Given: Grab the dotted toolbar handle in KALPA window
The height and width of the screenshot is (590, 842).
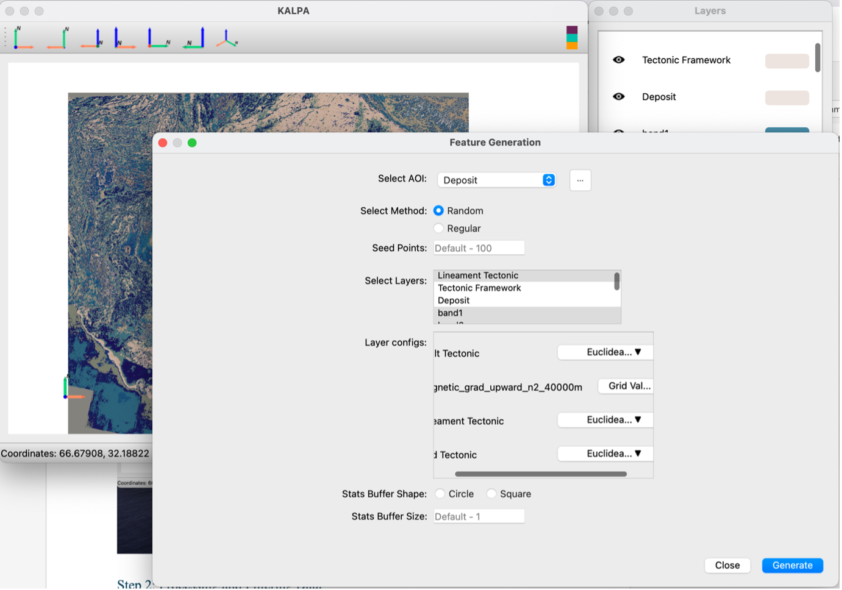Looking at the screenshot, I should (5, 38).
